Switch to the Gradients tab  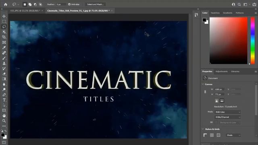click(x=227, y=13)
